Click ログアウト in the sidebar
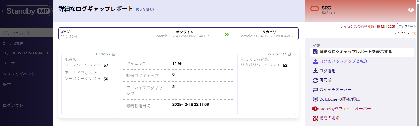Screen dimensions: 420x126 (13, 105)
